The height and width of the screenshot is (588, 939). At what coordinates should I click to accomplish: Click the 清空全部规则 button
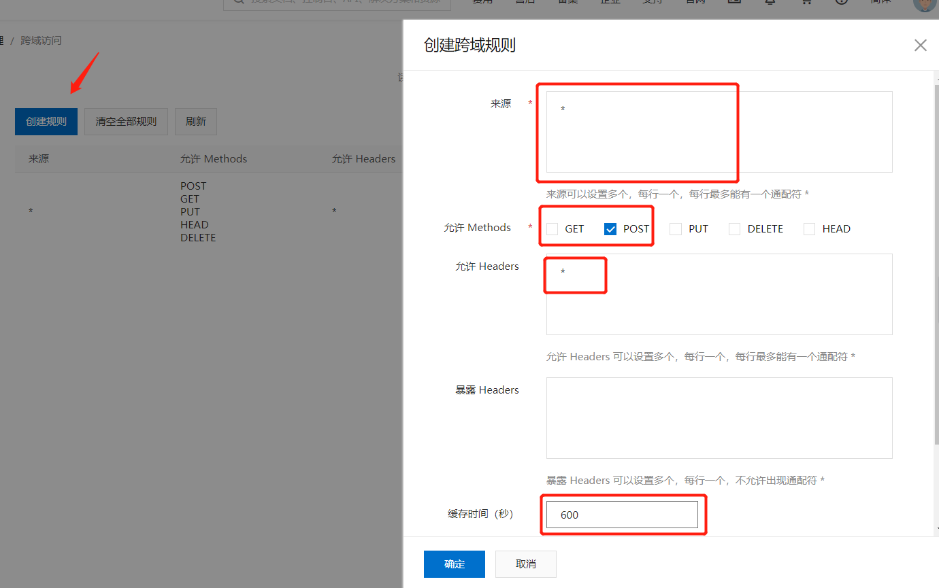[126, 122]
